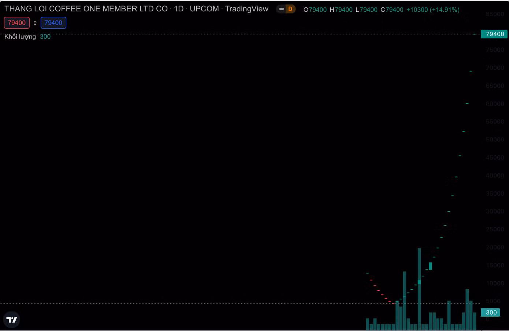This screenshot has height=331, width=509.
Task: Click the teal 300 volume axis label
Action: click(491, 312)
